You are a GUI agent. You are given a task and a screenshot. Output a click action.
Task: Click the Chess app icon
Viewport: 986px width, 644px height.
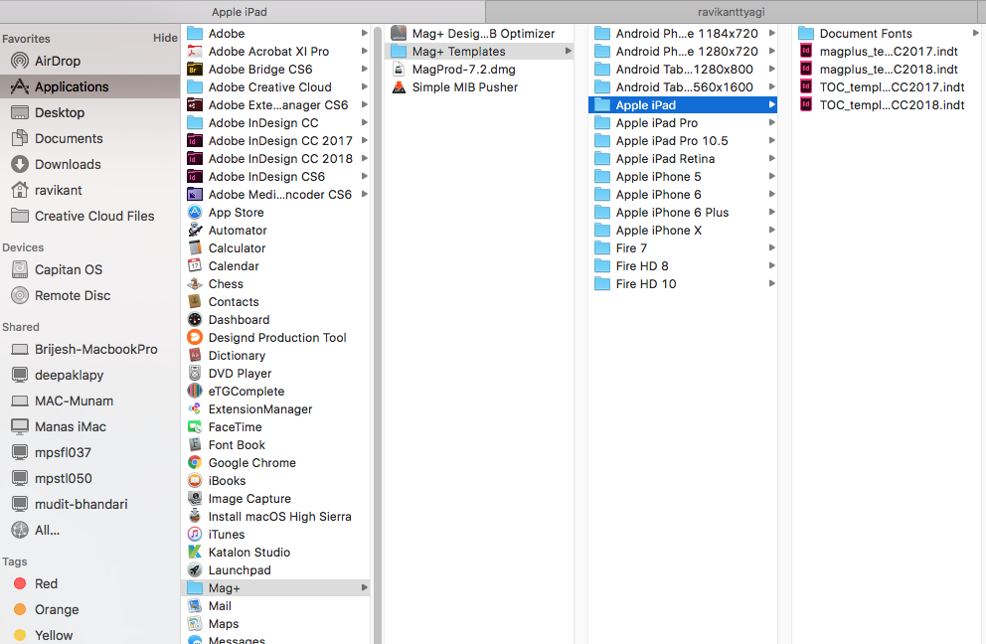pos(195,284)
